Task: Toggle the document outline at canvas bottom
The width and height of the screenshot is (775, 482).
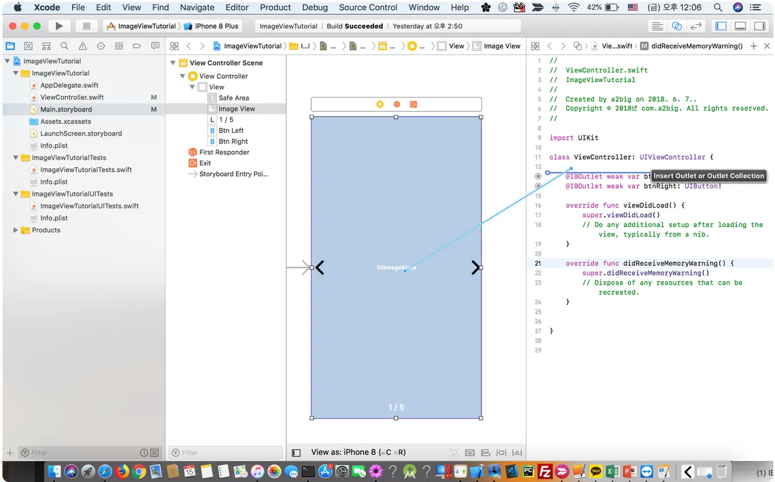Action: 296,452
